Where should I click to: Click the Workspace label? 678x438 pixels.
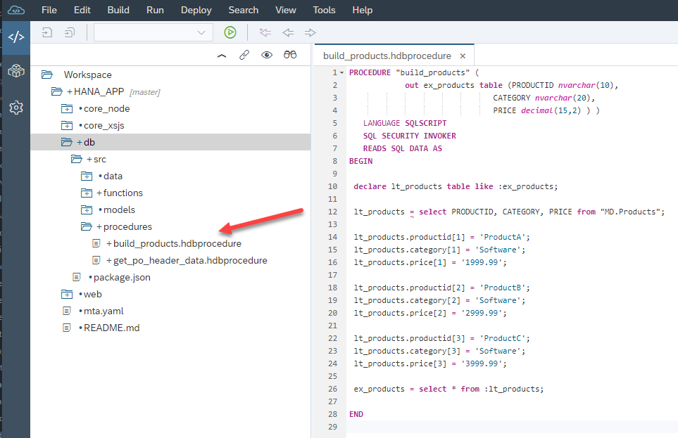click(x=88, y=75)
